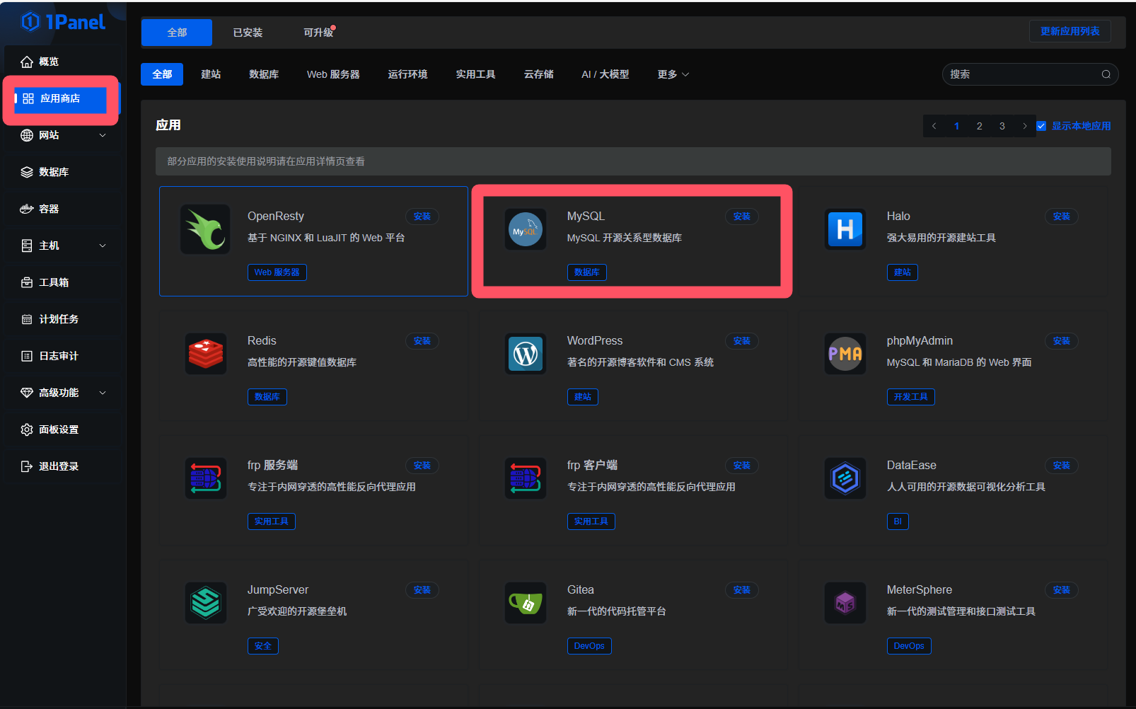Open the MySQL app icon
Screen dimensions: 1136x709
pyautogui.click(x=526, y=229)
